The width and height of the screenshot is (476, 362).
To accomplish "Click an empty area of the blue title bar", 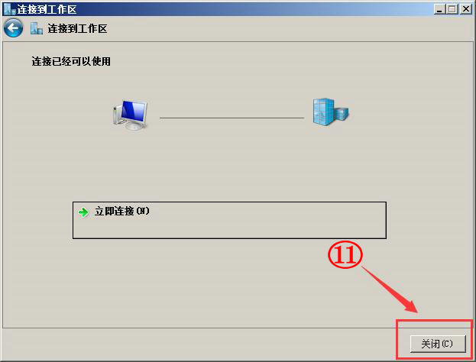I will point(255,9).
